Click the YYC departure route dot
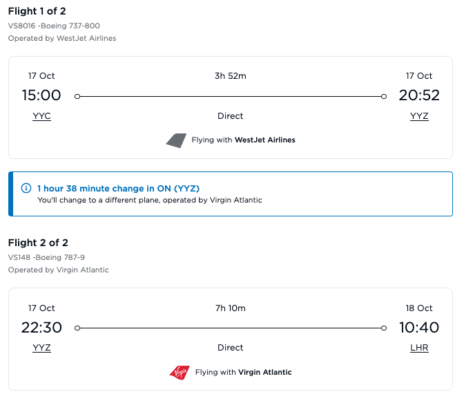This screenshot has width=464, height=401. pos(77,97)
